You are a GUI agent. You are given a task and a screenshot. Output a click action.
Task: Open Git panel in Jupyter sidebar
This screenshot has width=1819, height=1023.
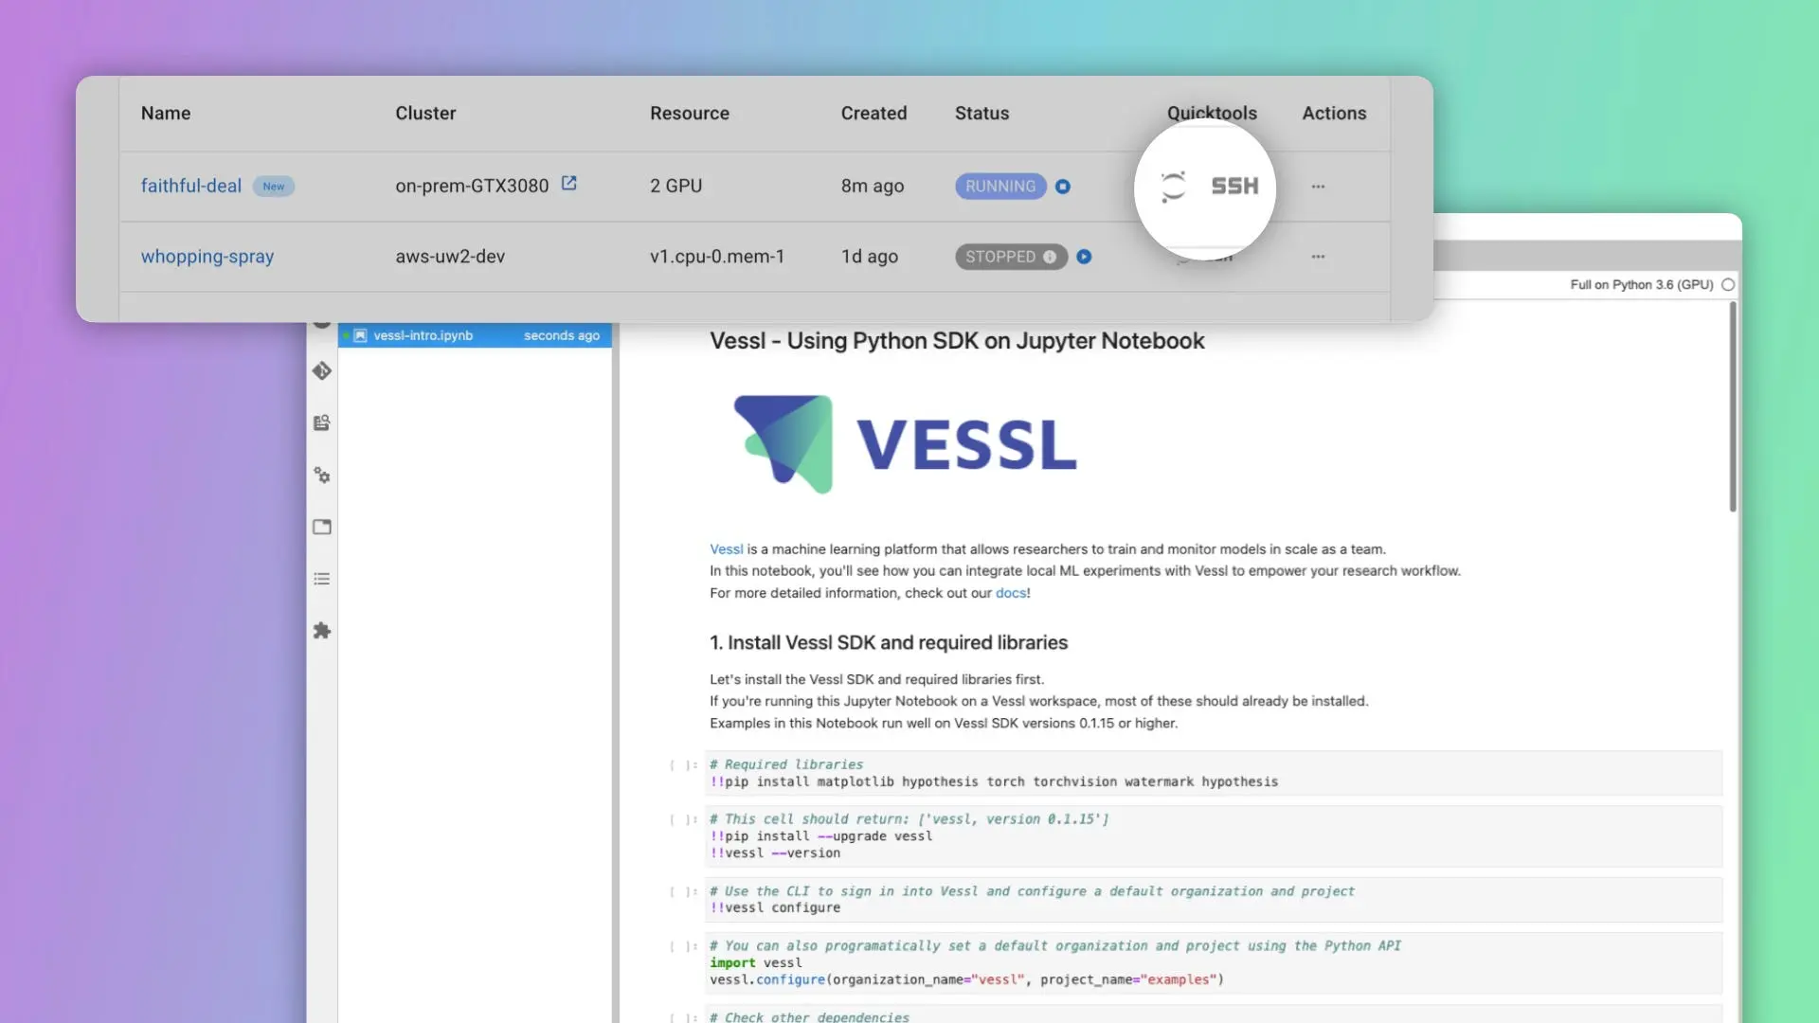click(322, 371)
